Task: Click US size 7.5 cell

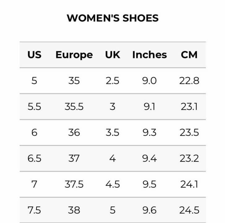Action: pos(34,210)
